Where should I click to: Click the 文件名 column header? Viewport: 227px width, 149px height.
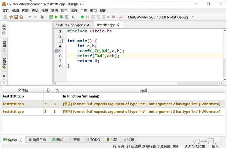pyautogui.click(x=23, y=90)
